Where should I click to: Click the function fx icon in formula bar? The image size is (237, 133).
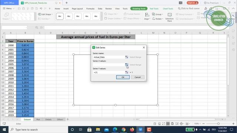(x=41, y=27)
